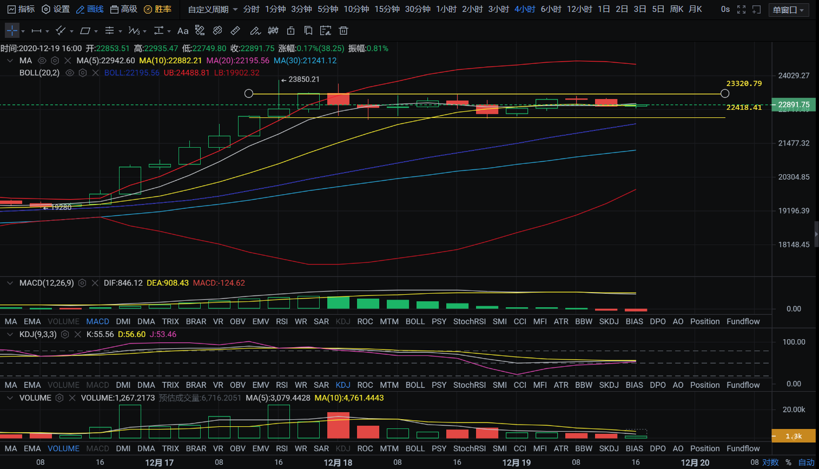
Task: Click right circle handle of yellow 23320.79 line
Action: point(725,94)
